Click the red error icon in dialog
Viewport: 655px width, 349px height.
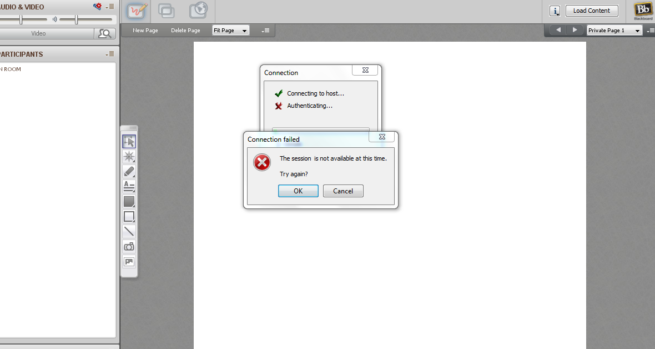262,162
